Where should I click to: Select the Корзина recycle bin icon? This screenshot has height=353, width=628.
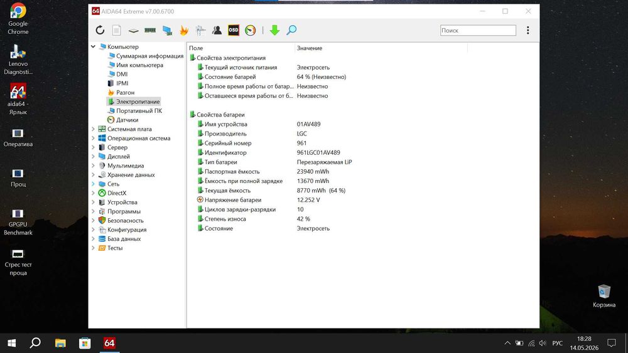coord(604,296)
